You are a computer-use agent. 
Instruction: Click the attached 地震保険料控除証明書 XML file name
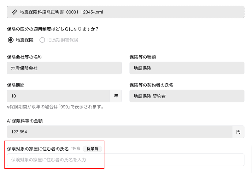(x=62, y=12)
